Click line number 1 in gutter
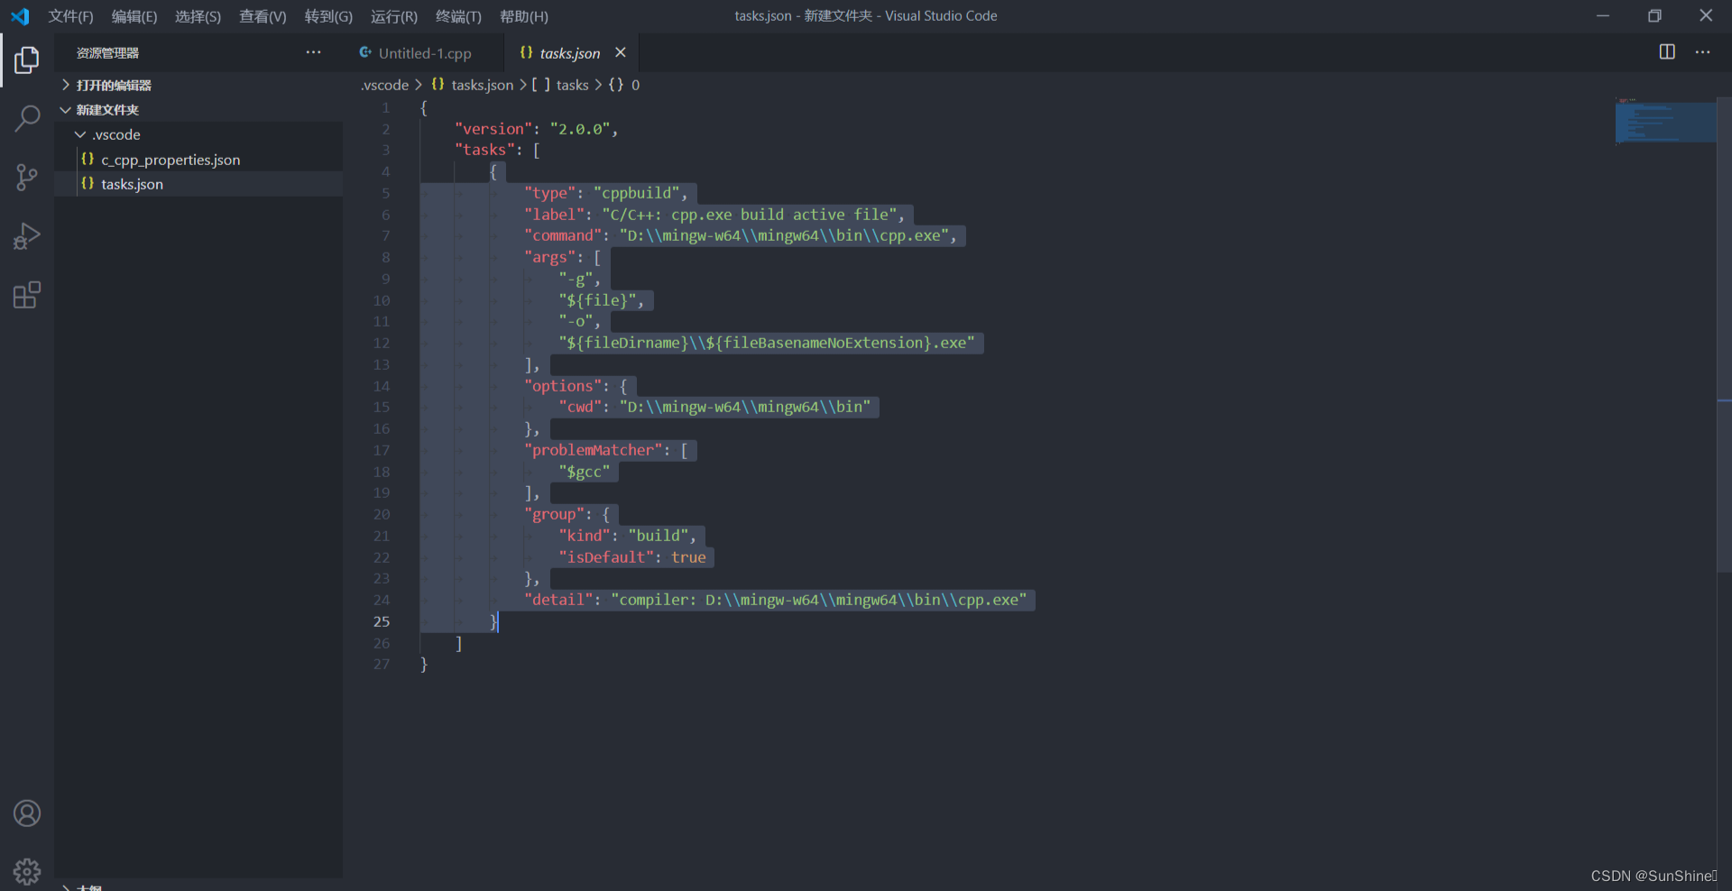Screen dimensions: 1732x891 385,107
